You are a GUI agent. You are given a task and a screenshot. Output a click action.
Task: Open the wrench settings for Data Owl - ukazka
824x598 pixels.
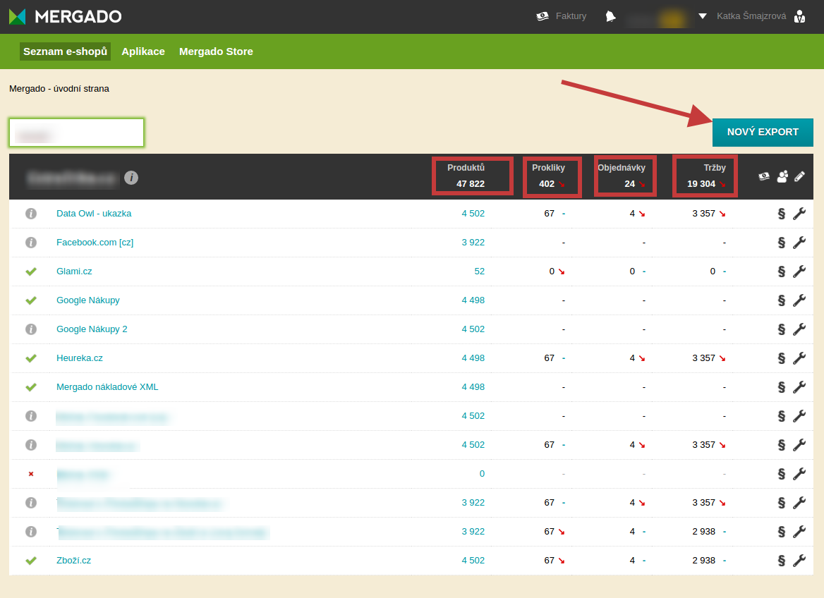[x=799, y=214]
